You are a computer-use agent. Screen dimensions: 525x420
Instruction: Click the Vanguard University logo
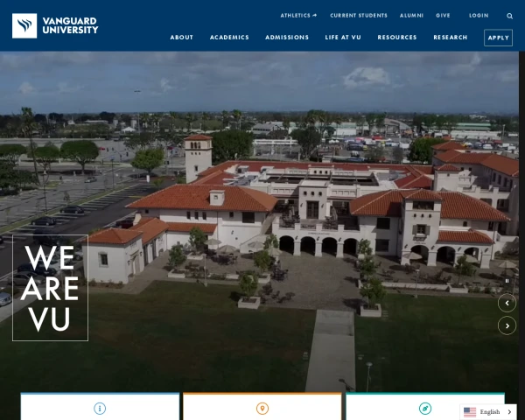55,25
